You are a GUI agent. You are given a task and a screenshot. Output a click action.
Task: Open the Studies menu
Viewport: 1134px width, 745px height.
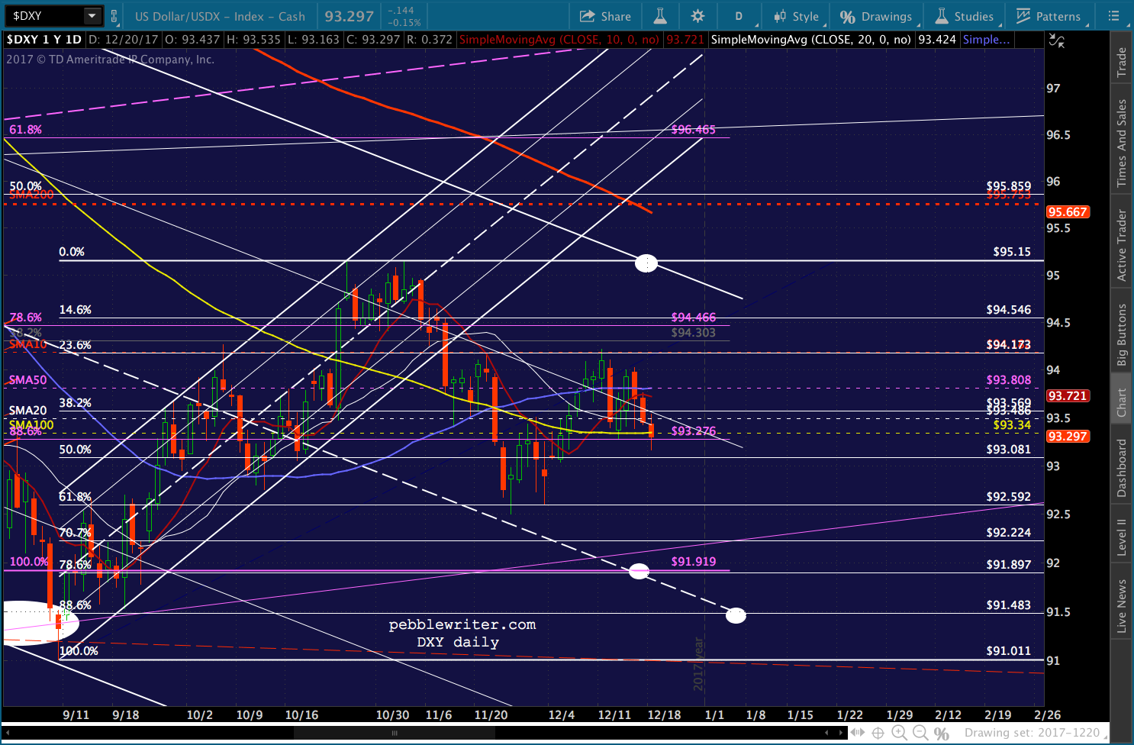point(965,16)
